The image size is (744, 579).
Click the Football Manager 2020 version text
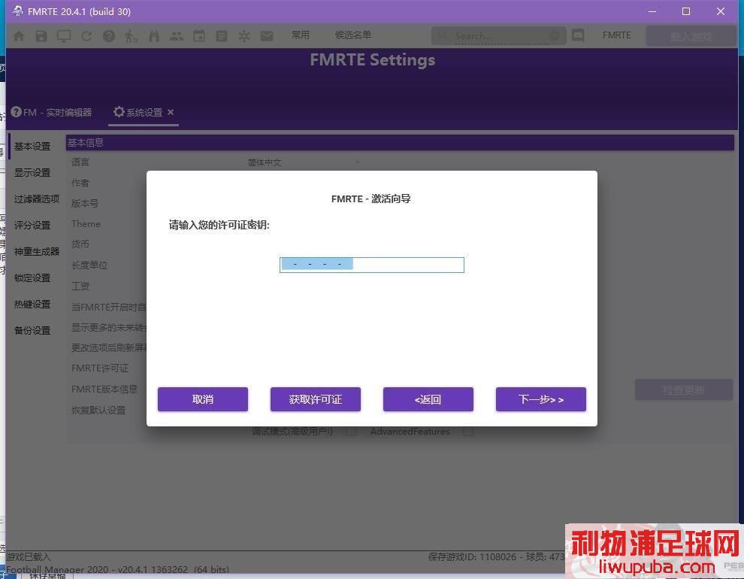[118, 569]
